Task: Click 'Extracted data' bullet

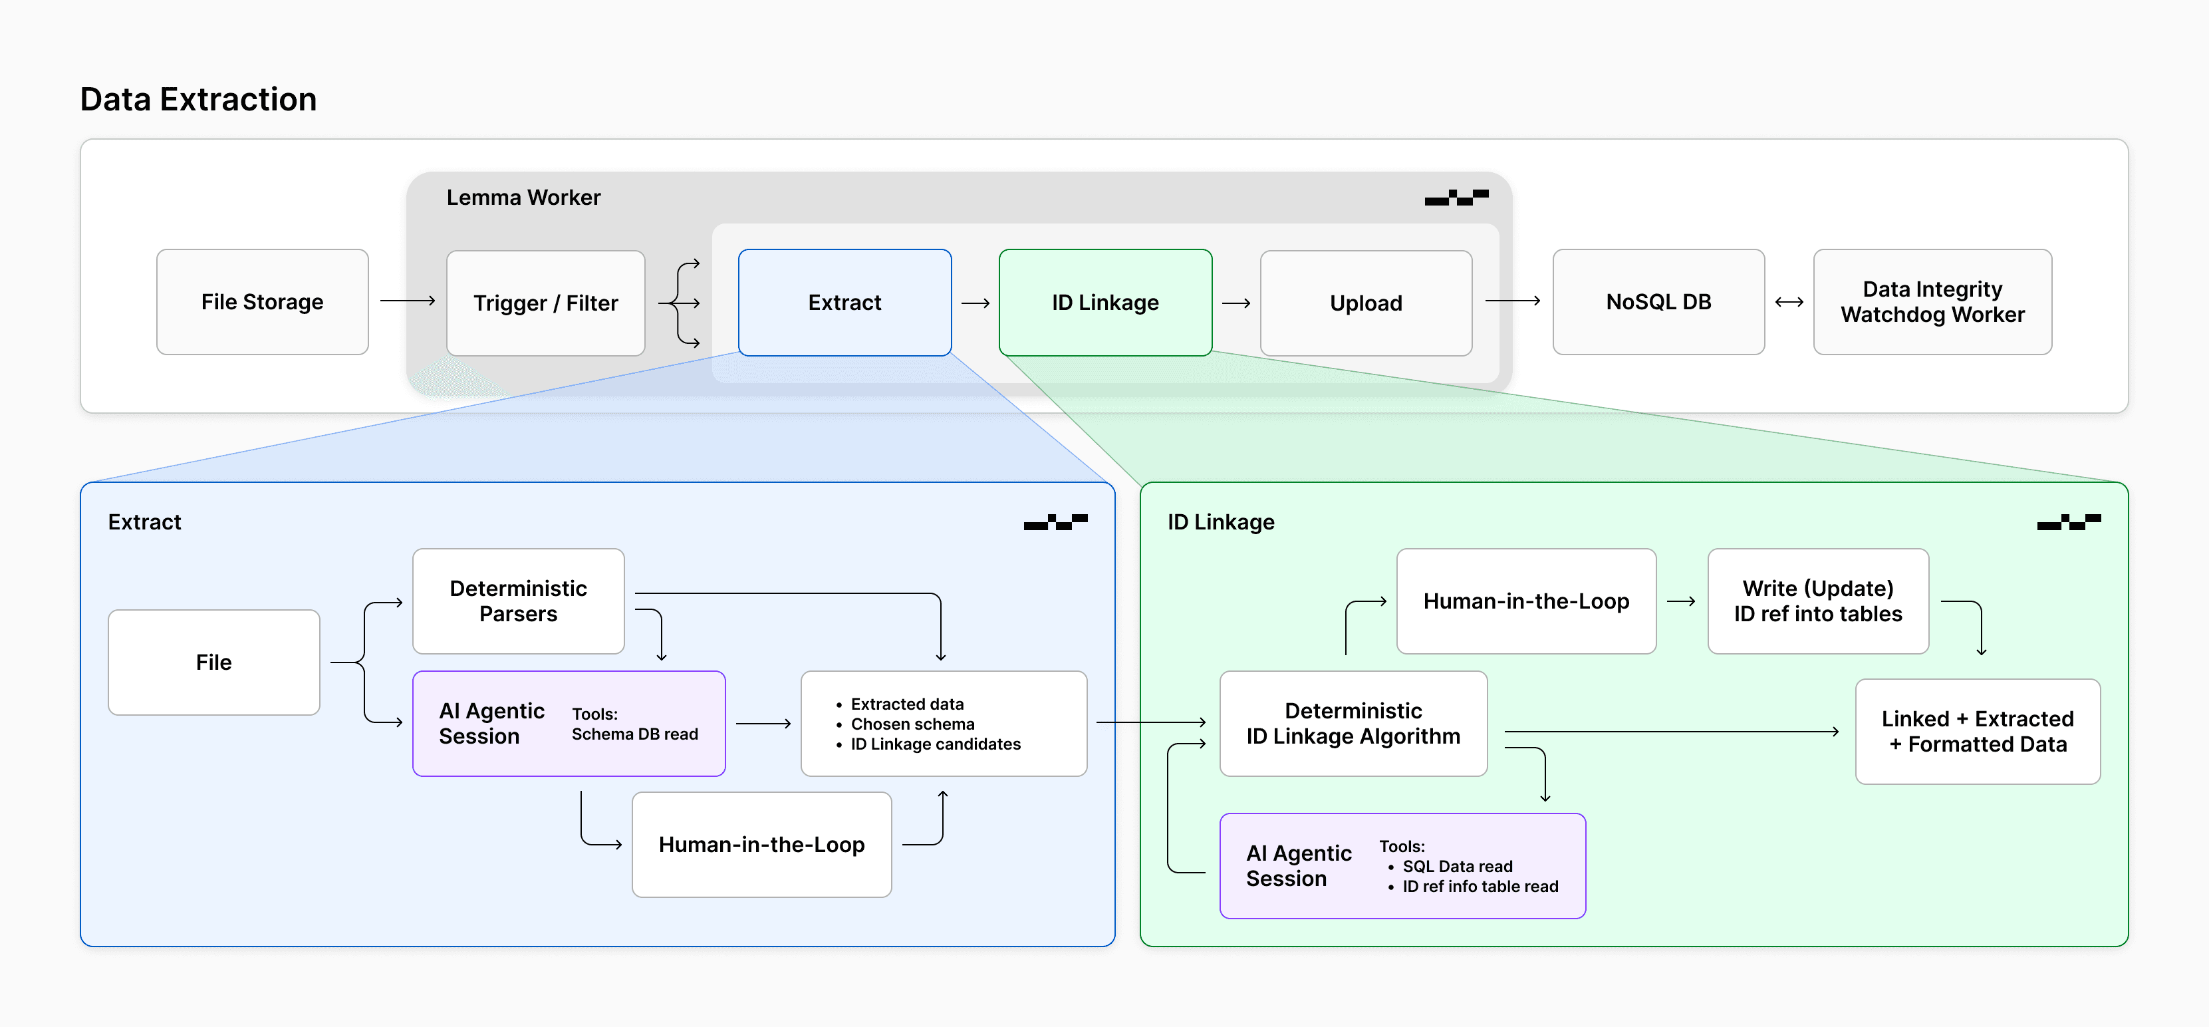Action: 906,704
